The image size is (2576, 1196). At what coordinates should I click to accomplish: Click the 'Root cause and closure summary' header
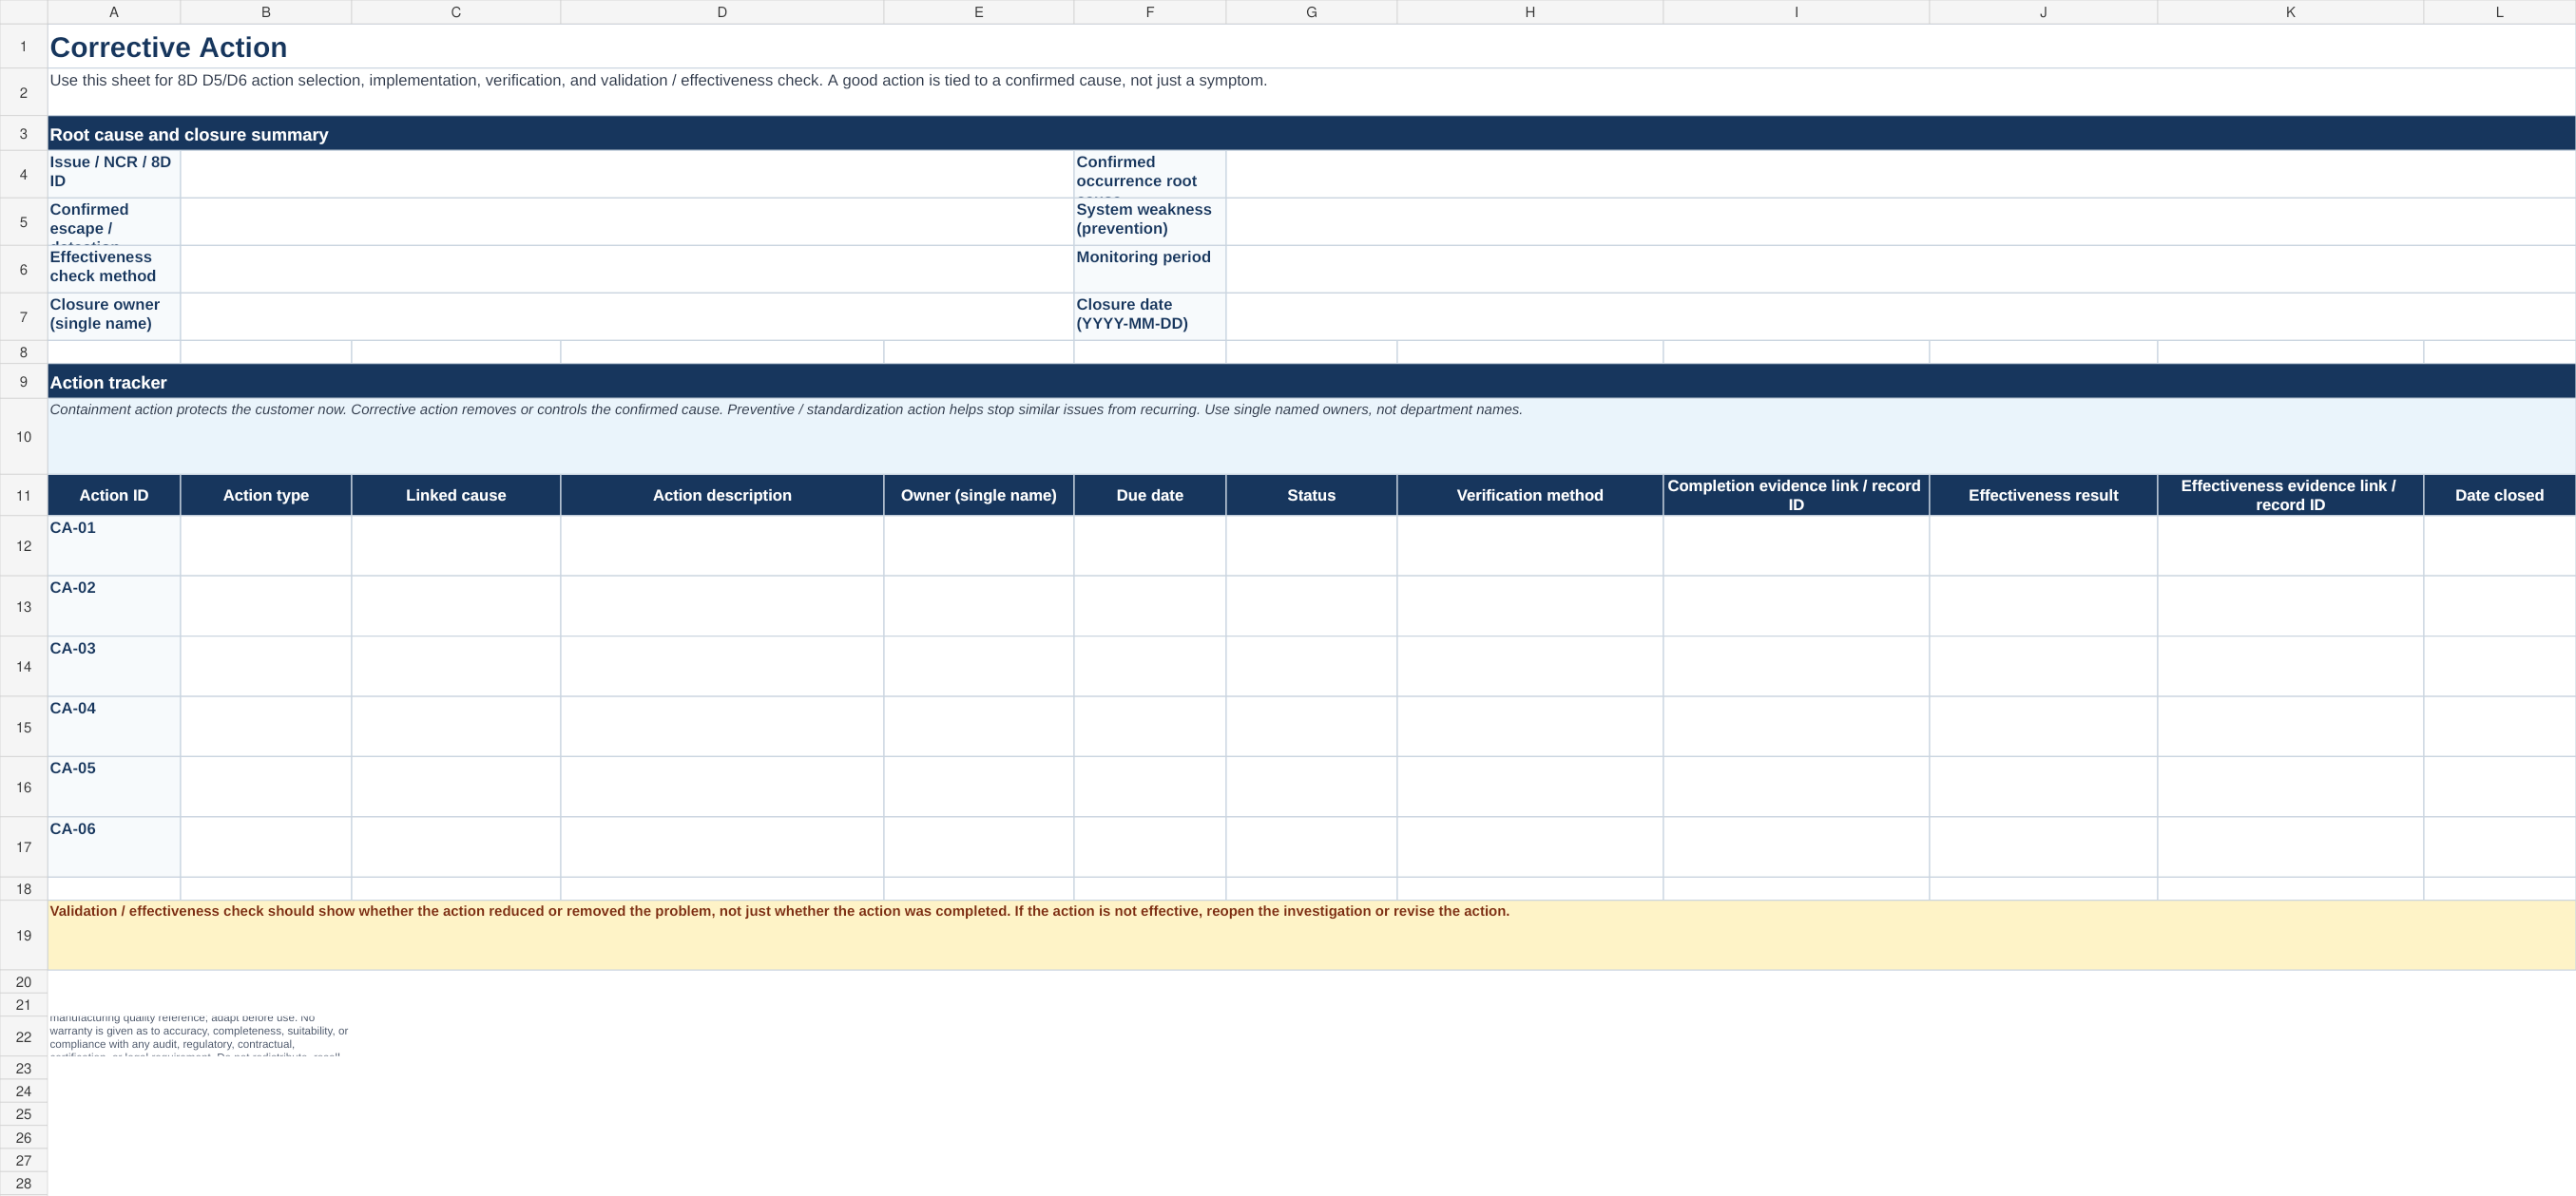(1311, 134)
